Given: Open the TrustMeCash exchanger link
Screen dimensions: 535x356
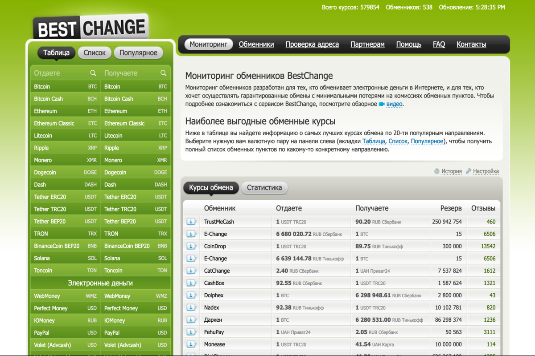Looking at the screenshot, I should (x=219, y=222).
